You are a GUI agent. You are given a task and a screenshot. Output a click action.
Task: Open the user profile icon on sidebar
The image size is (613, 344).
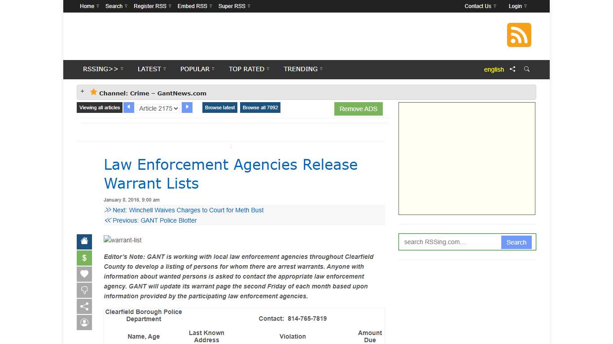click(x=84, y=322)
